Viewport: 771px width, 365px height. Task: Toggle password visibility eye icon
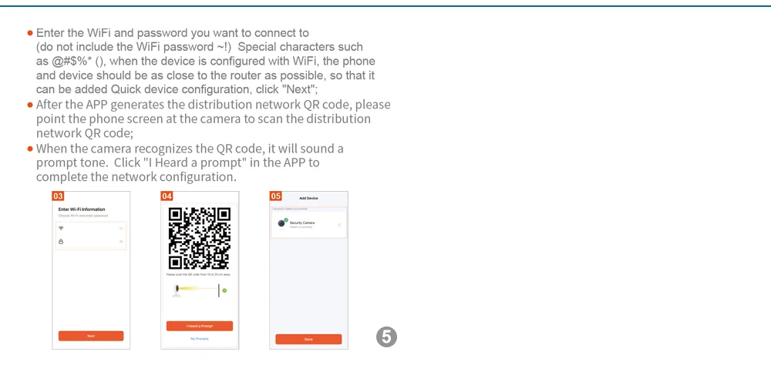coord(121,242)
